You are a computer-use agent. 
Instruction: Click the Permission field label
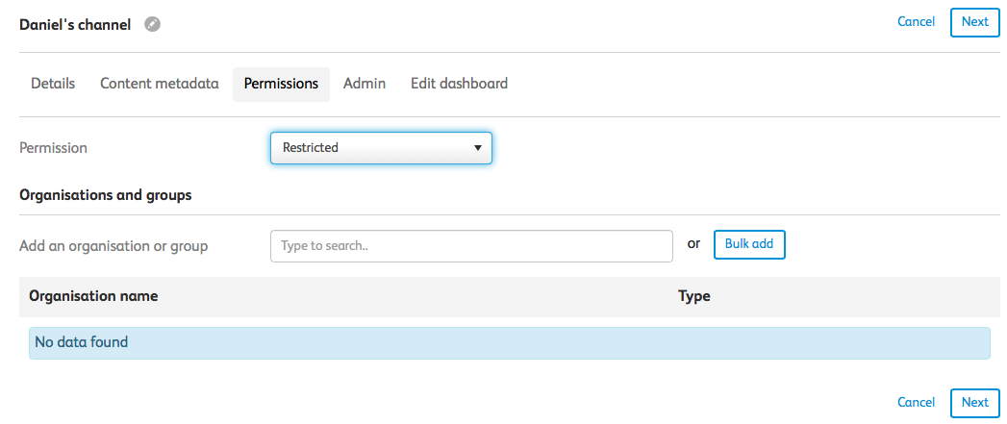pyautogui.click(x=54, y=148)
